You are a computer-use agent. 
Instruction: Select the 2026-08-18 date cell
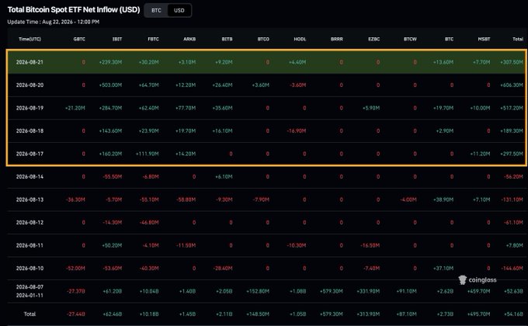click(x=30, y=131)
